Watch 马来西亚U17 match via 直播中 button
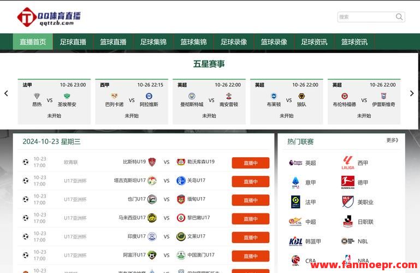 (251, 218)
